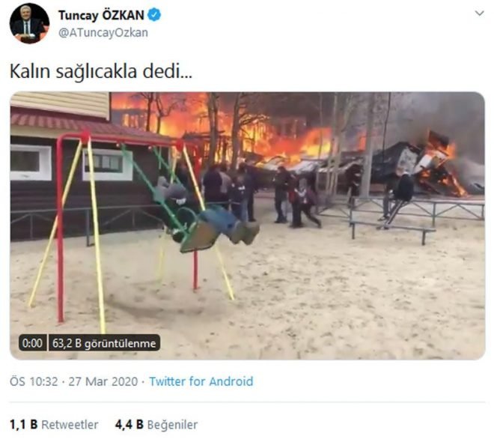
Task: Click the 63,2 B görüntülenme view counter
Action: (104, 343)
